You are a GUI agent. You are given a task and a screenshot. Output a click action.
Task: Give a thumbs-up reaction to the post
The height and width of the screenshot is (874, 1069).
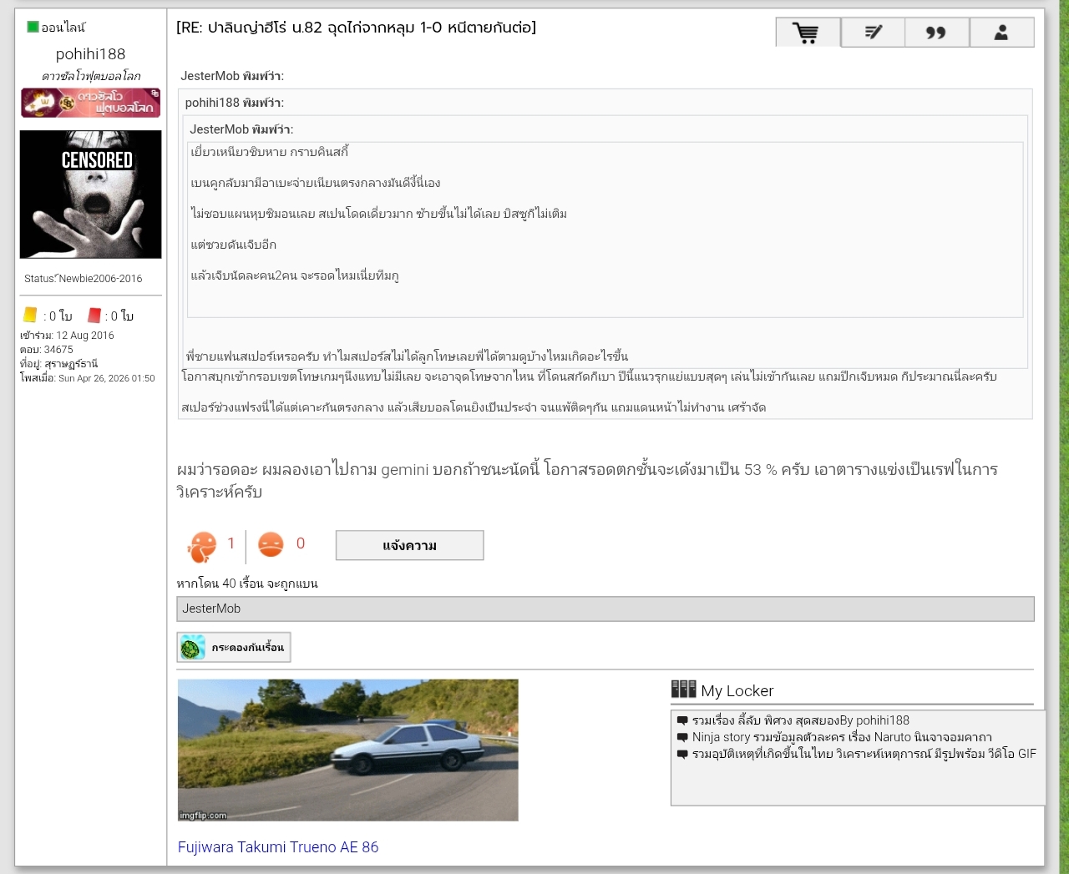point(202,547)
